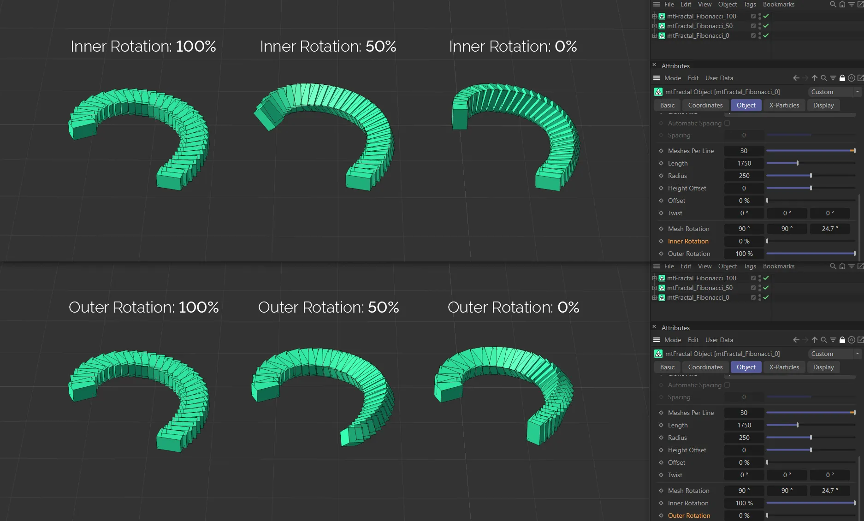864x521 pixels.
Task: Toggle the green checkmark of mtFractal_Fibonacci_50 in the top list
Action: pos(766,26)
